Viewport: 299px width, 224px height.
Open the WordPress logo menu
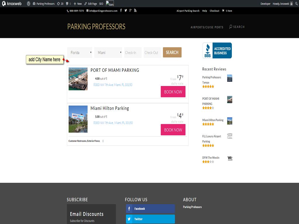click(29, 3)
